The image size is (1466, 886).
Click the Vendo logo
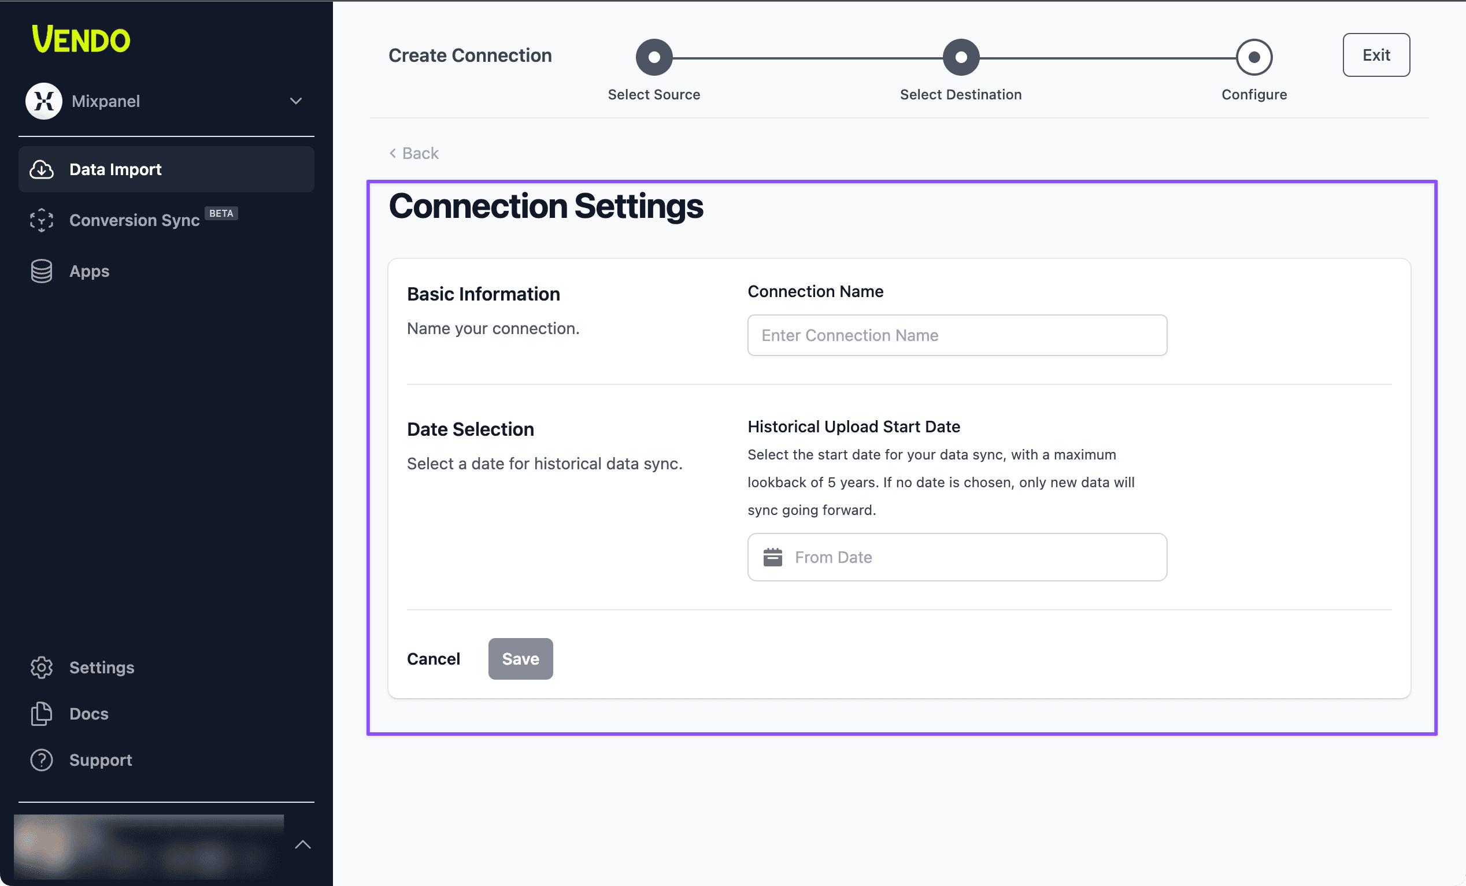(x=81, y=39)
